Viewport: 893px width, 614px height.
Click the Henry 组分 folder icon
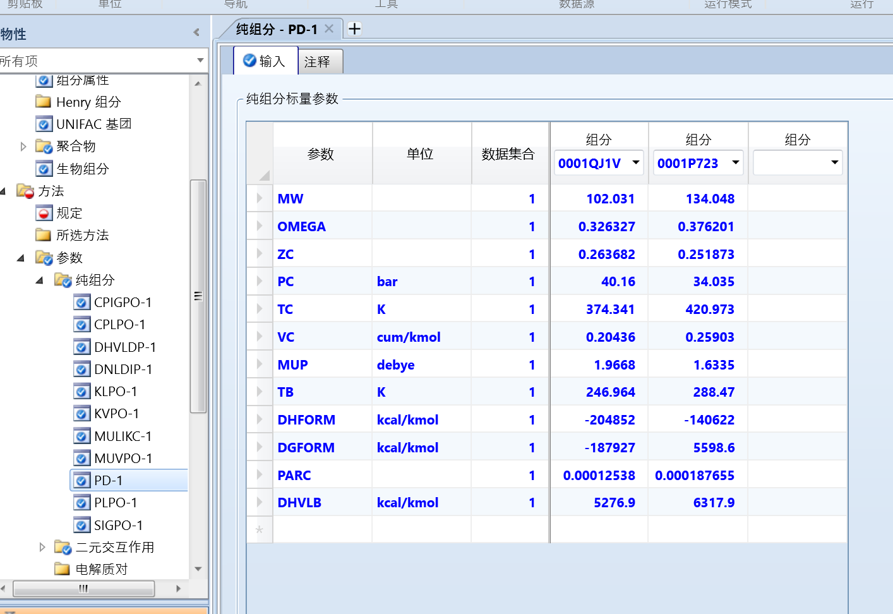coord(43,102)
